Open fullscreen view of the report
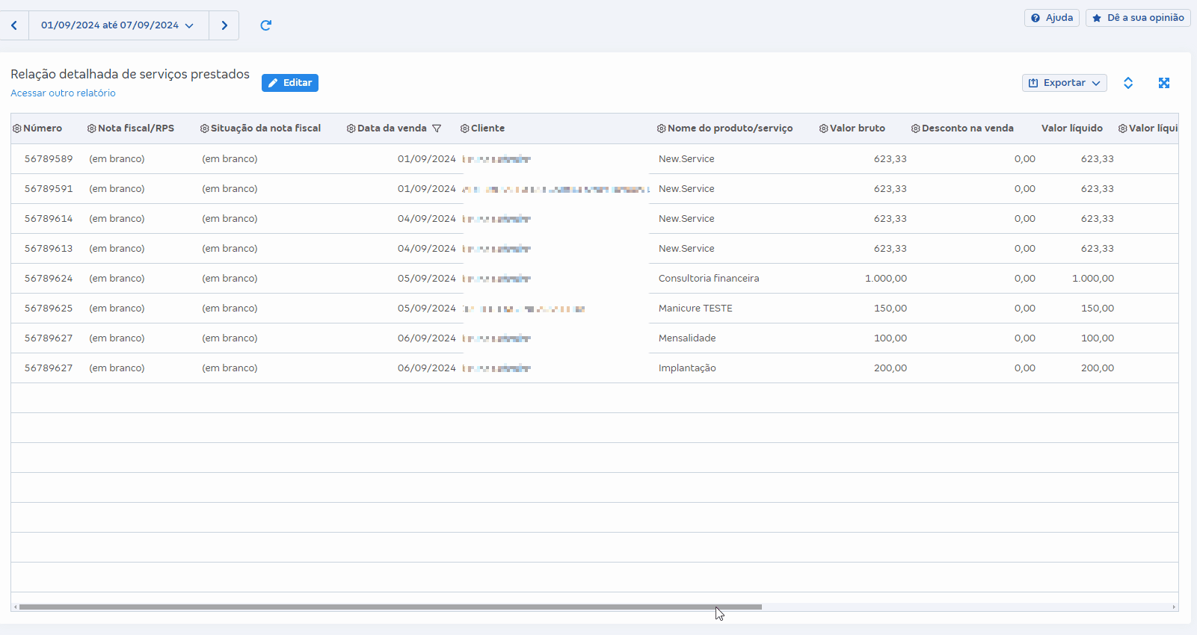 [x=1163, y=83]
